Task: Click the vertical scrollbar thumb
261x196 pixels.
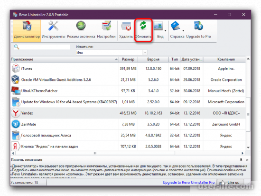Action: pos(248,114)
